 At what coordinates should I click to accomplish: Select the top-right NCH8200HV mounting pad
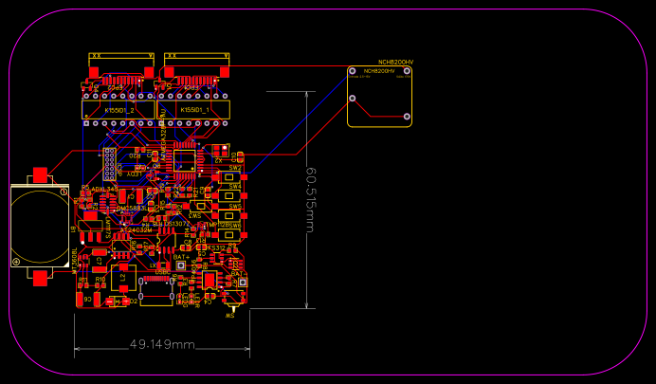(x=407, y=71)
